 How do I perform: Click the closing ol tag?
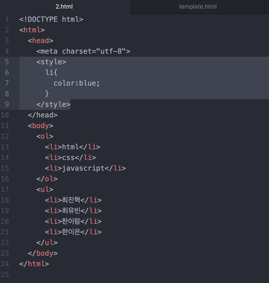click(47, 179)
